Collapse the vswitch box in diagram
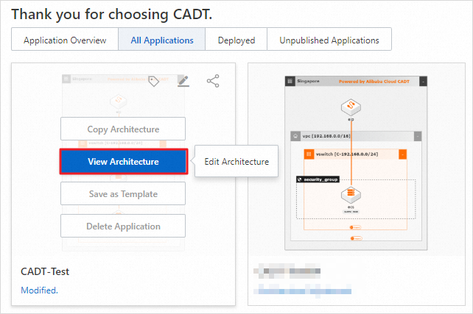Image resolution: width=473 pixels, height=314 pixels. [402, 154]
